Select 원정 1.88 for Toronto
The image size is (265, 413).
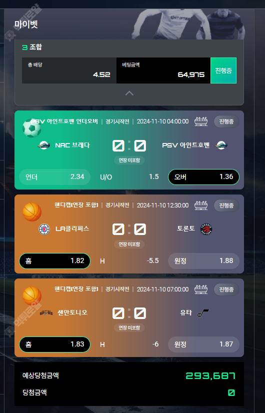click(203, 261)
